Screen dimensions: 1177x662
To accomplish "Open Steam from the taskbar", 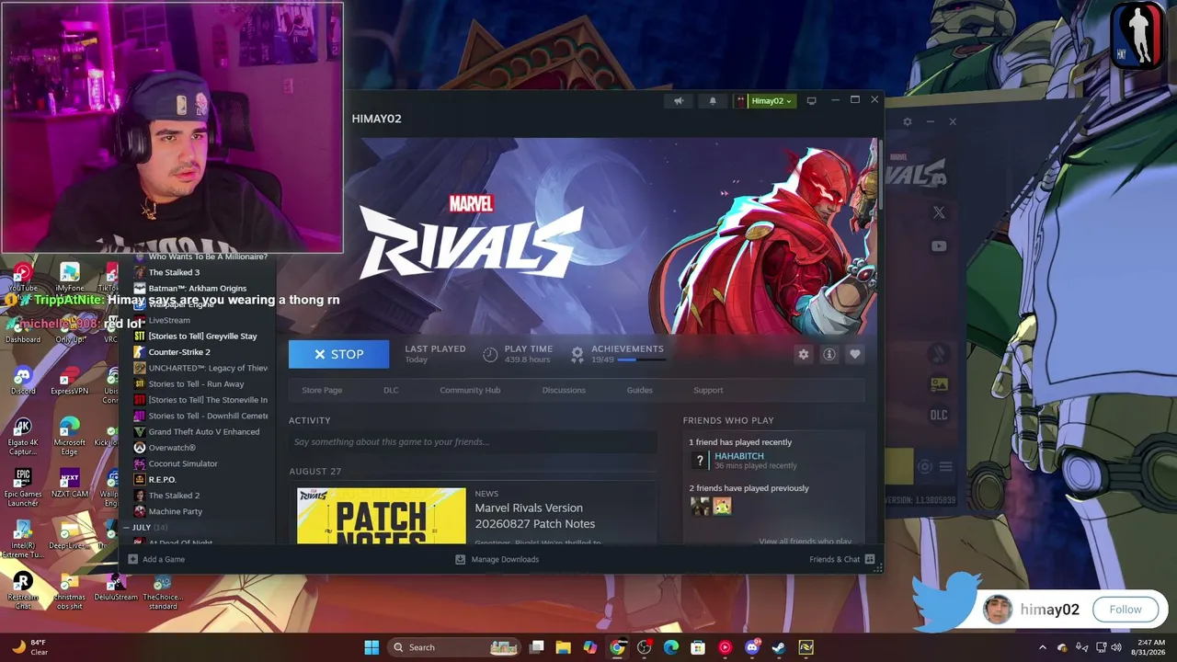I will coord(779,647).
